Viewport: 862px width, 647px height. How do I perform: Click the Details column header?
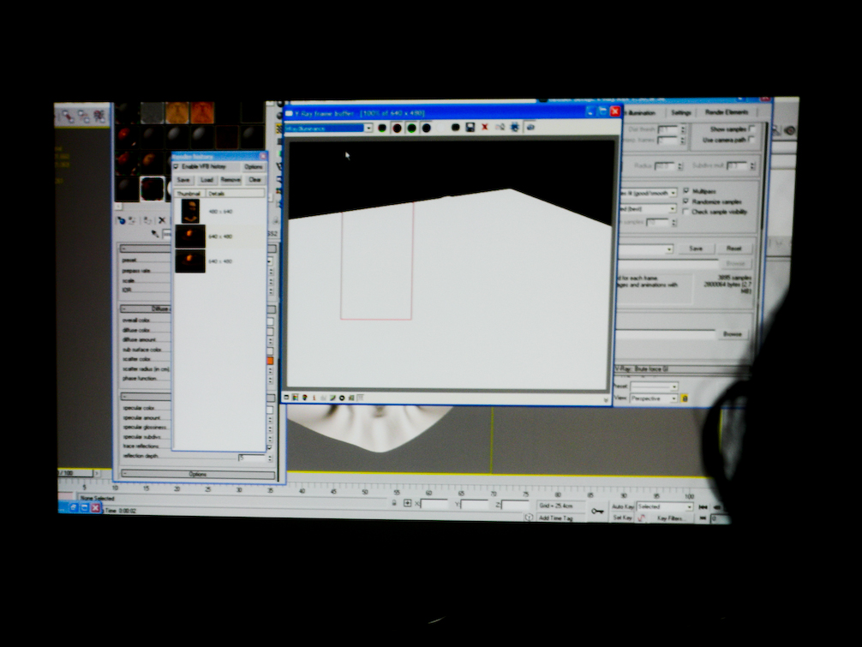[235, 194]
